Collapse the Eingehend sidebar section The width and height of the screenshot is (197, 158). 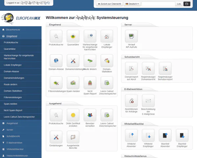pos(21,36)
